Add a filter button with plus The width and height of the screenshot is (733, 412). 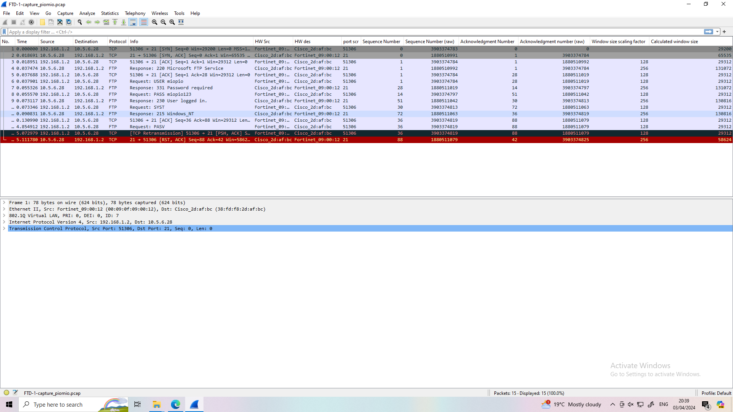point(725,32)
